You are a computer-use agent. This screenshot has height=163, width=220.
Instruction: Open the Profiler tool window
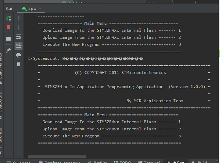click(98, 162)
